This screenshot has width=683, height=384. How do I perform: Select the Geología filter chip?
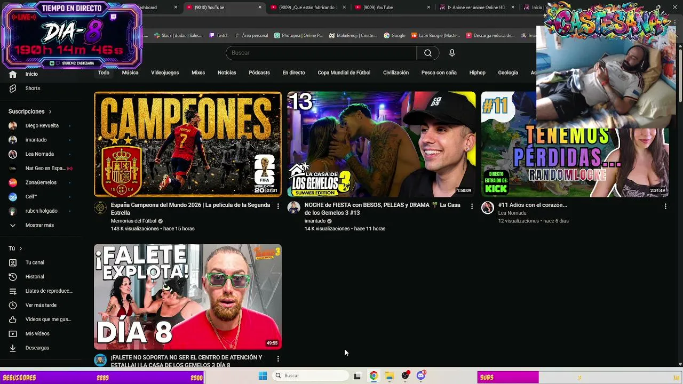(508, 73)
